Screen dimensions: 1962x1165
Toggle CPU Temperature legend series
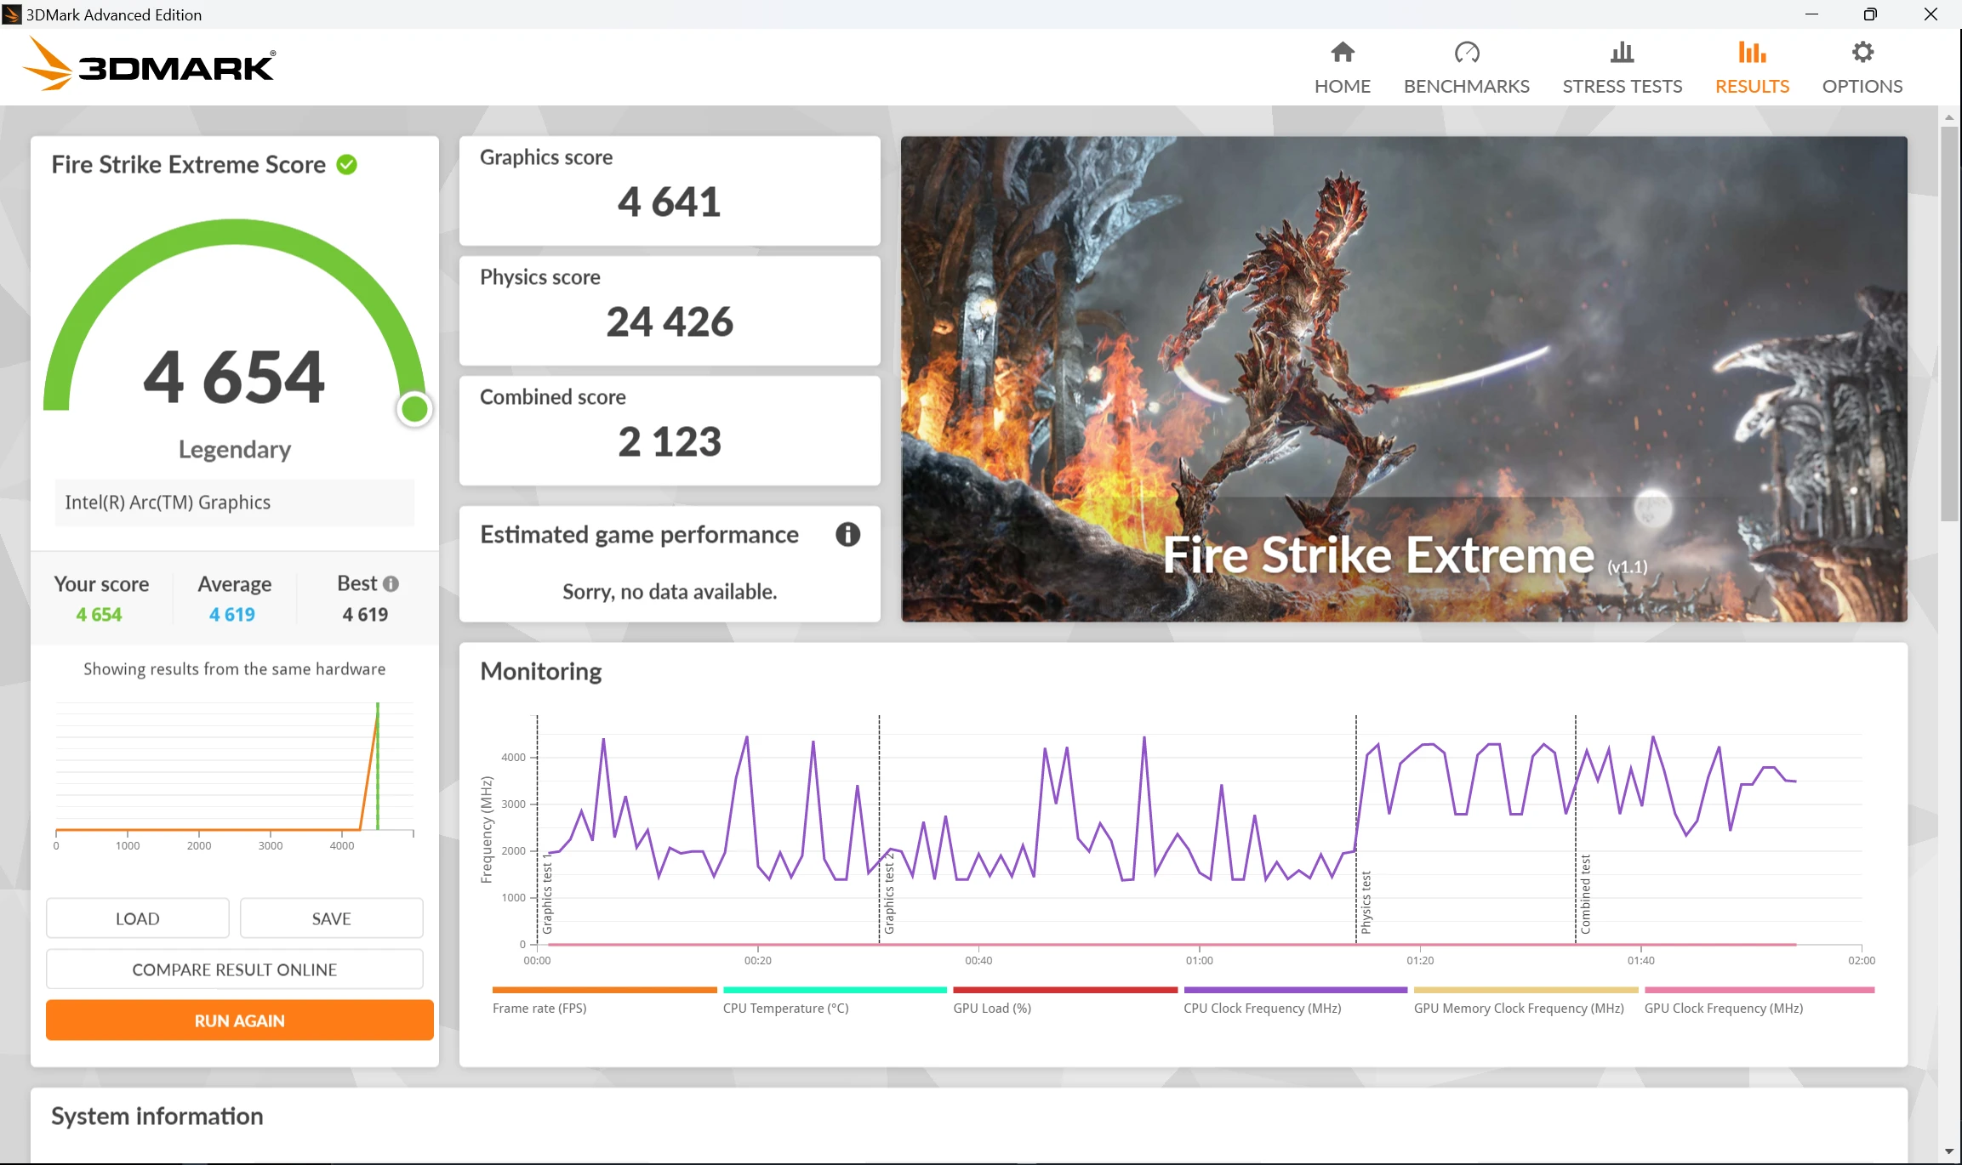tap(785, 1008)
